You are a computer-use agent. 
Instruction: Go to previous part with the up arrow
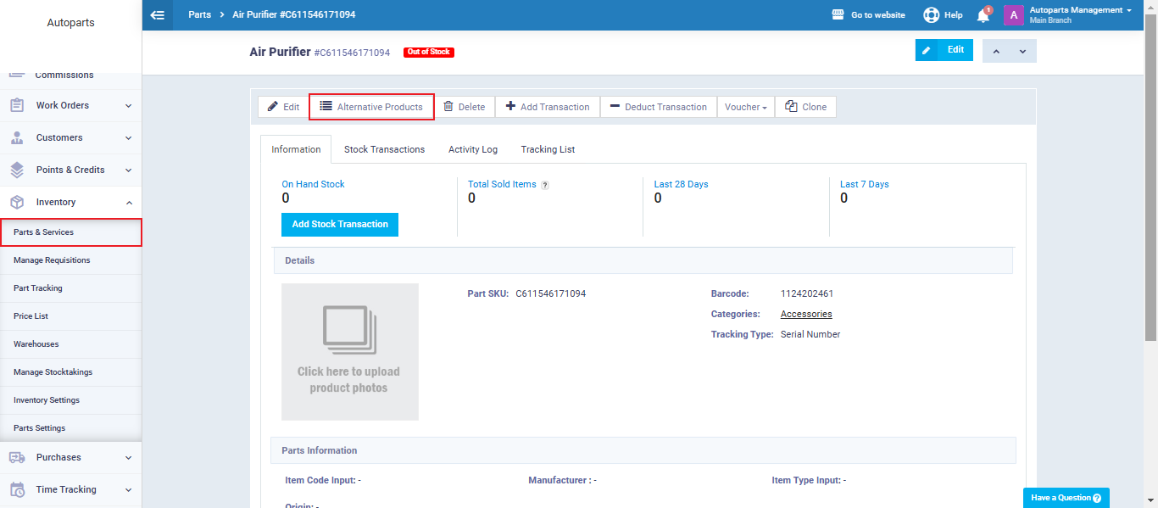996,51
